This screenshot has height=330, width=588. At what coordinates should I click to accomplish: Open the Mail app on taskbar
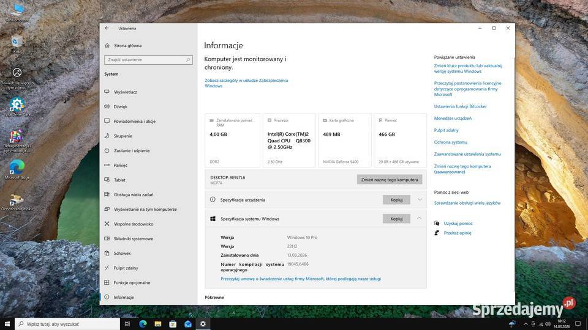pos(188,324)
